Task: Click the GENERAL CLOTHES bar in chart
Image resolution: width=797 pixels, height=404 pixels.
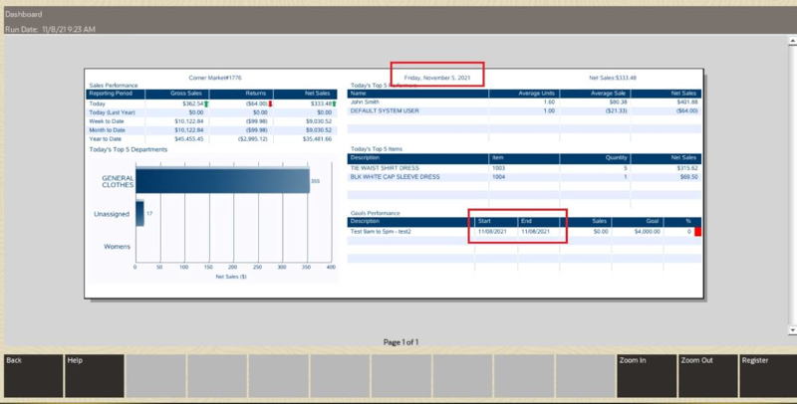Action: click(x=222, y=181)
